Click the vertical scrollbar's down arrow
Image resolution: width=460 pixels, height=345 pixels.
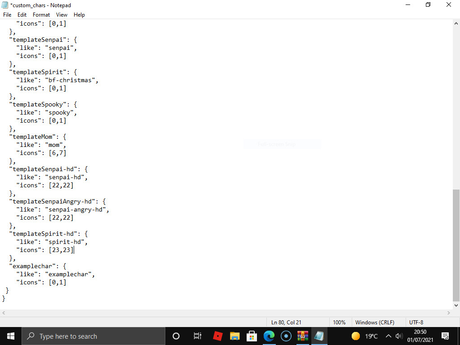click(x=456, y=305)
